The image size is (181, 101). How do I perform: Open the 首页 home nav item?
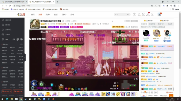pyautogui.click(x=33, y=14)
